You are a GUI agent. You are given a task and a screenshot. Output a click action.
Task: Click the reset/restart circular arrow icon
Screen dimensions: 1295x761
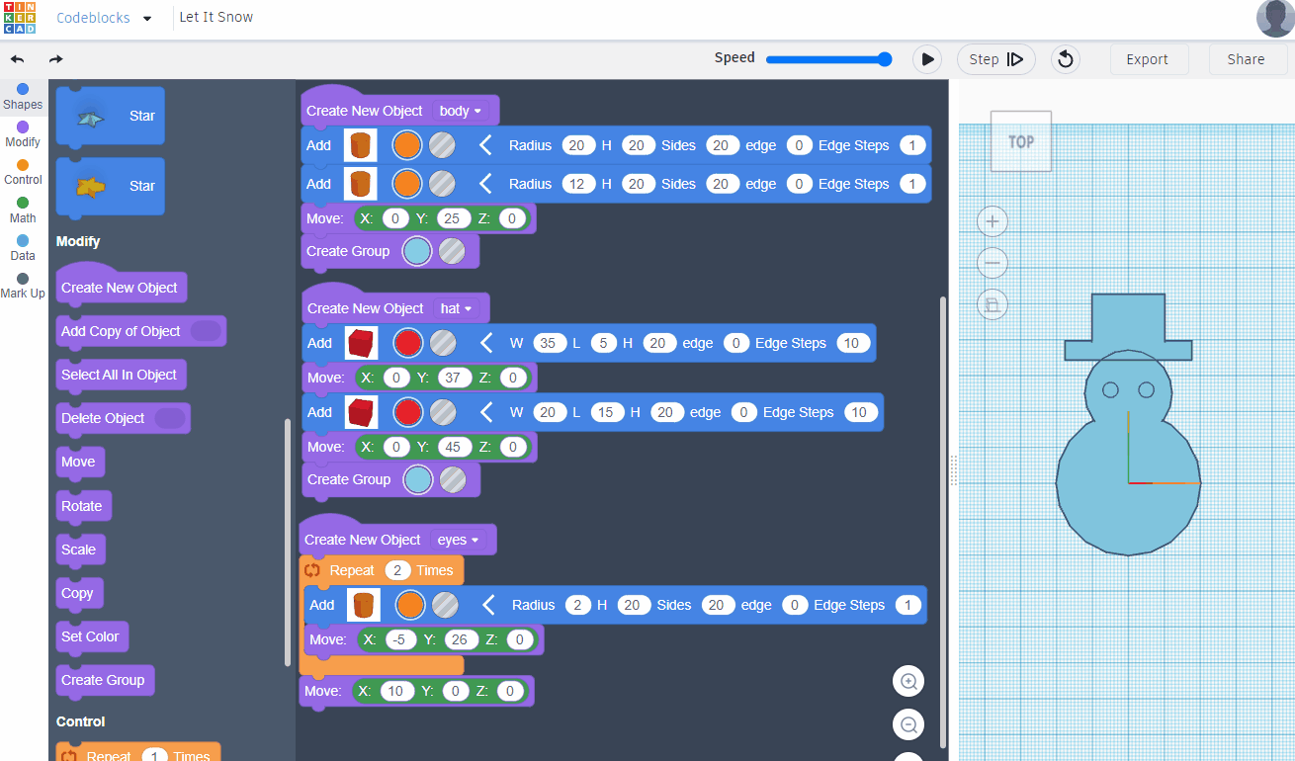pyautogui.click(x=1065, y=59)
